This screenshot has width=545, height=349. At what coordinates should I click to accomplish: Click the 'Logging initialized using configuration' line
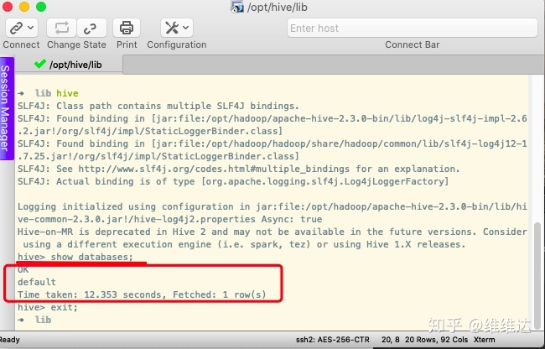pos(272,213)
